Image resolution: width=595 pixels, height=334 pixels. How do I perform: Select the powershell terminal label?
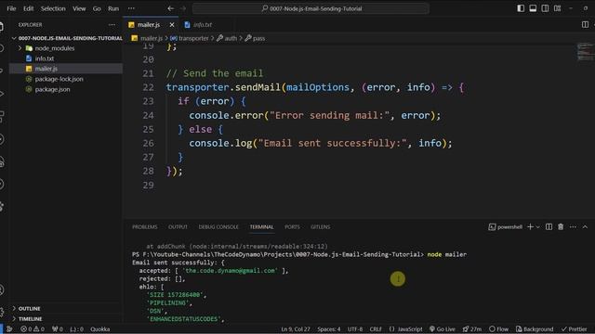pos(505,226)
